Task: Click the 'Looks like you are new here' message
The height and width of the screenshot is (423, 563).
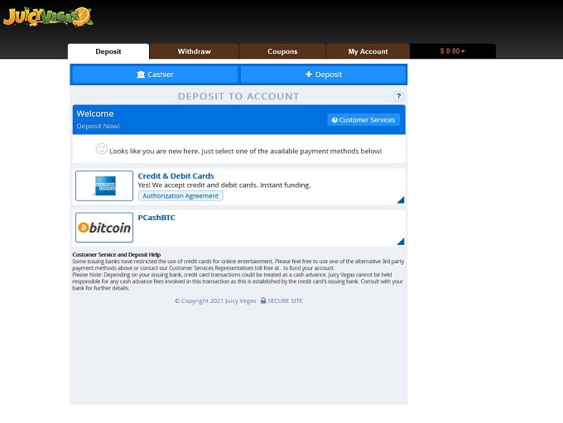Action: [x=246, y=151]
